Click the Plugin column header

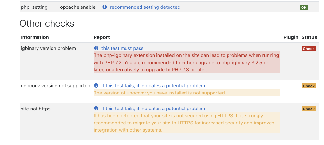coord(291,37)
